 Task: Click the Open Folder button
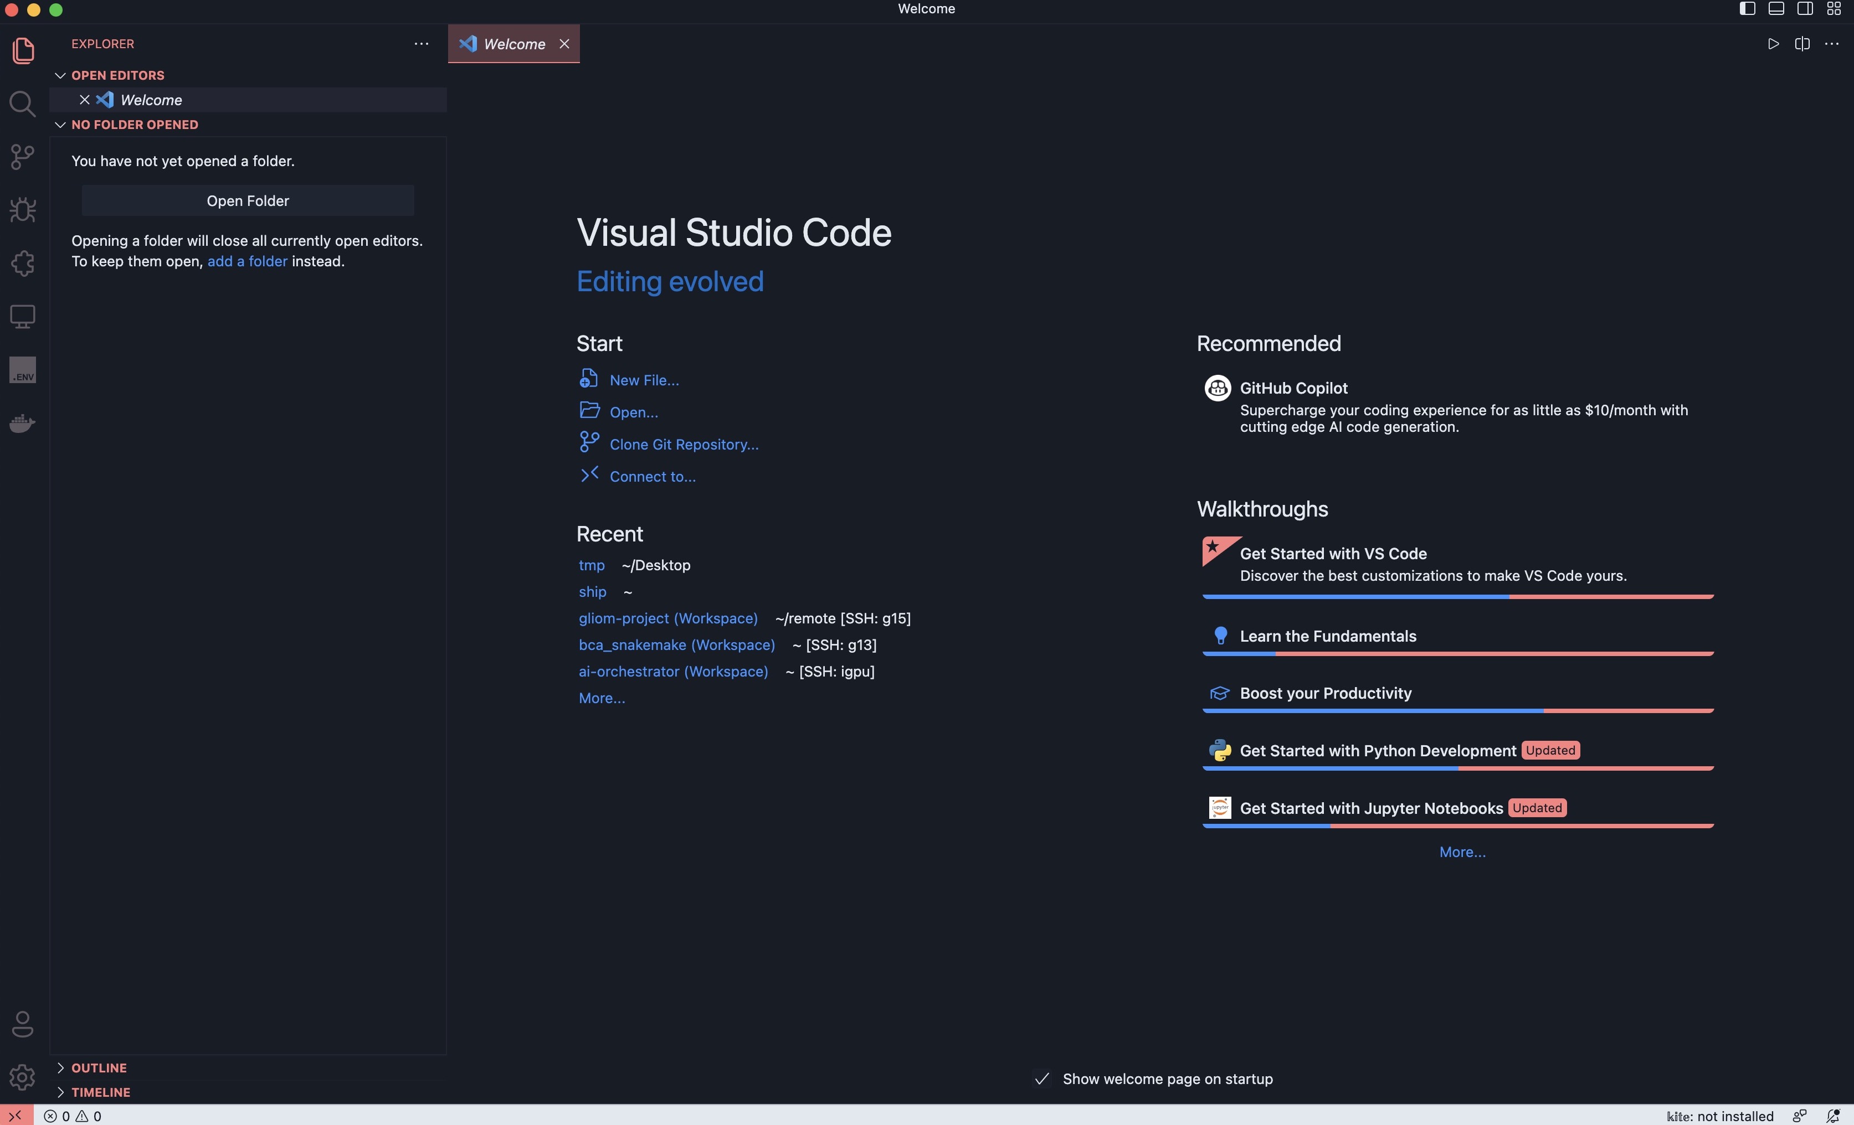click(248, 201)
